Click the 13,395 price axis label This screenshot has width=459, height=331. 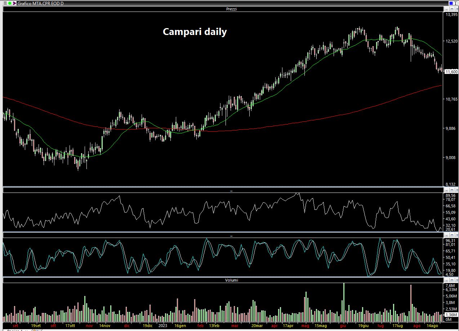pyautogui.click(x=452, y=15)
